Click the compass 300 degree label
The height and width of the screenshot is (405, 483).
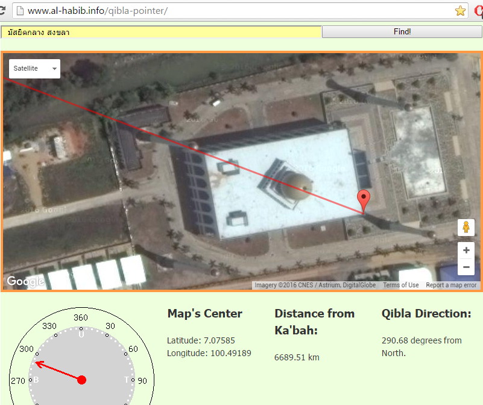coord(27,349)
